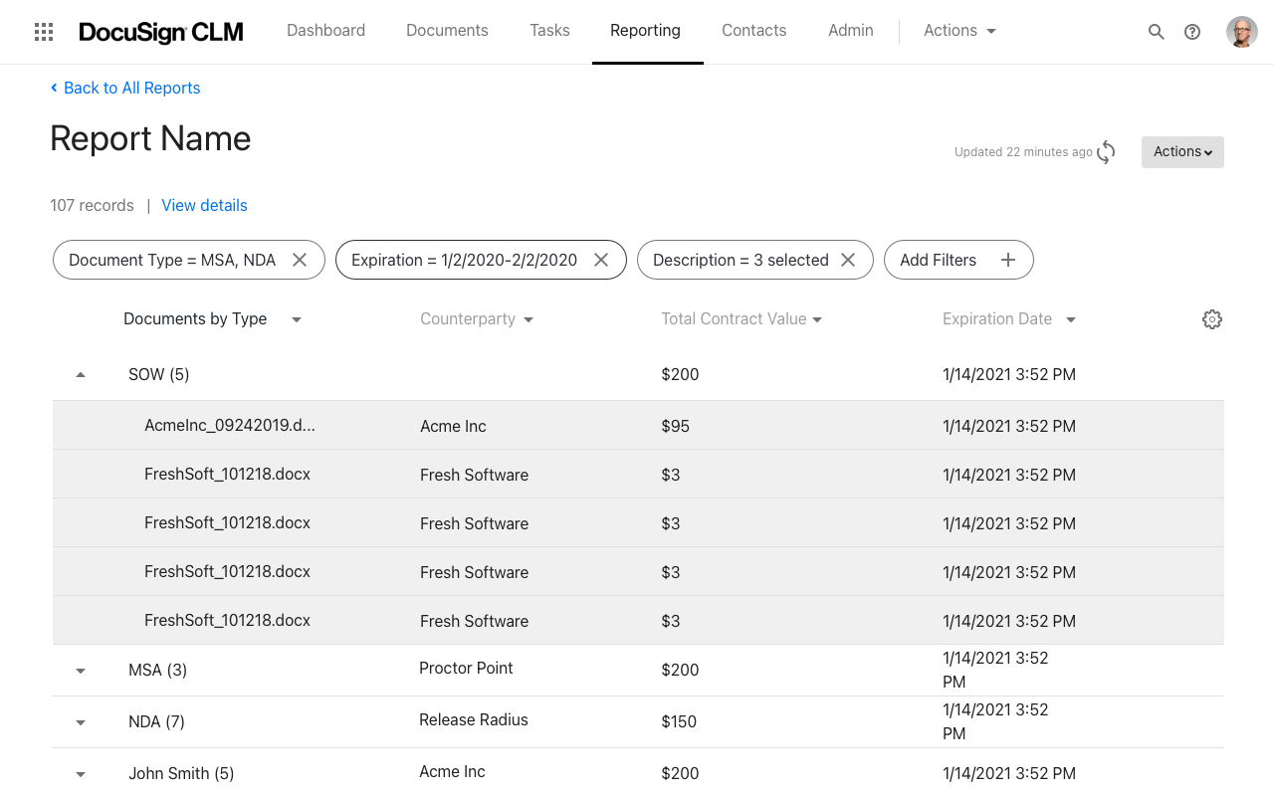The image size is (1274, 796).
Task: Select the Reporting tab
Action: 646,31
